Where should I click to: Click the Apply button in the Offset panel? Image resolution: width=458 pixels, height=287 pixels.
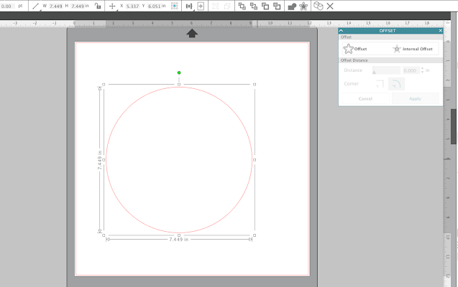click(x=415, y=99)
